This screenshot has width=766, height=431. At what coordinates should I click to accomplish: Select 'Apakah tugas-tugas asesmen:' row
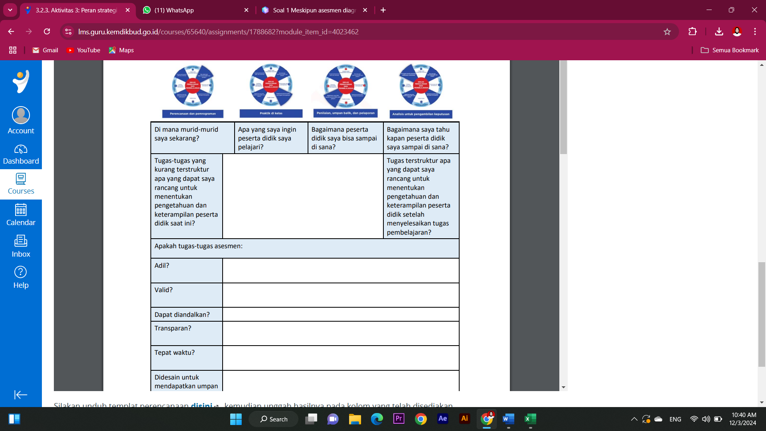305,248
